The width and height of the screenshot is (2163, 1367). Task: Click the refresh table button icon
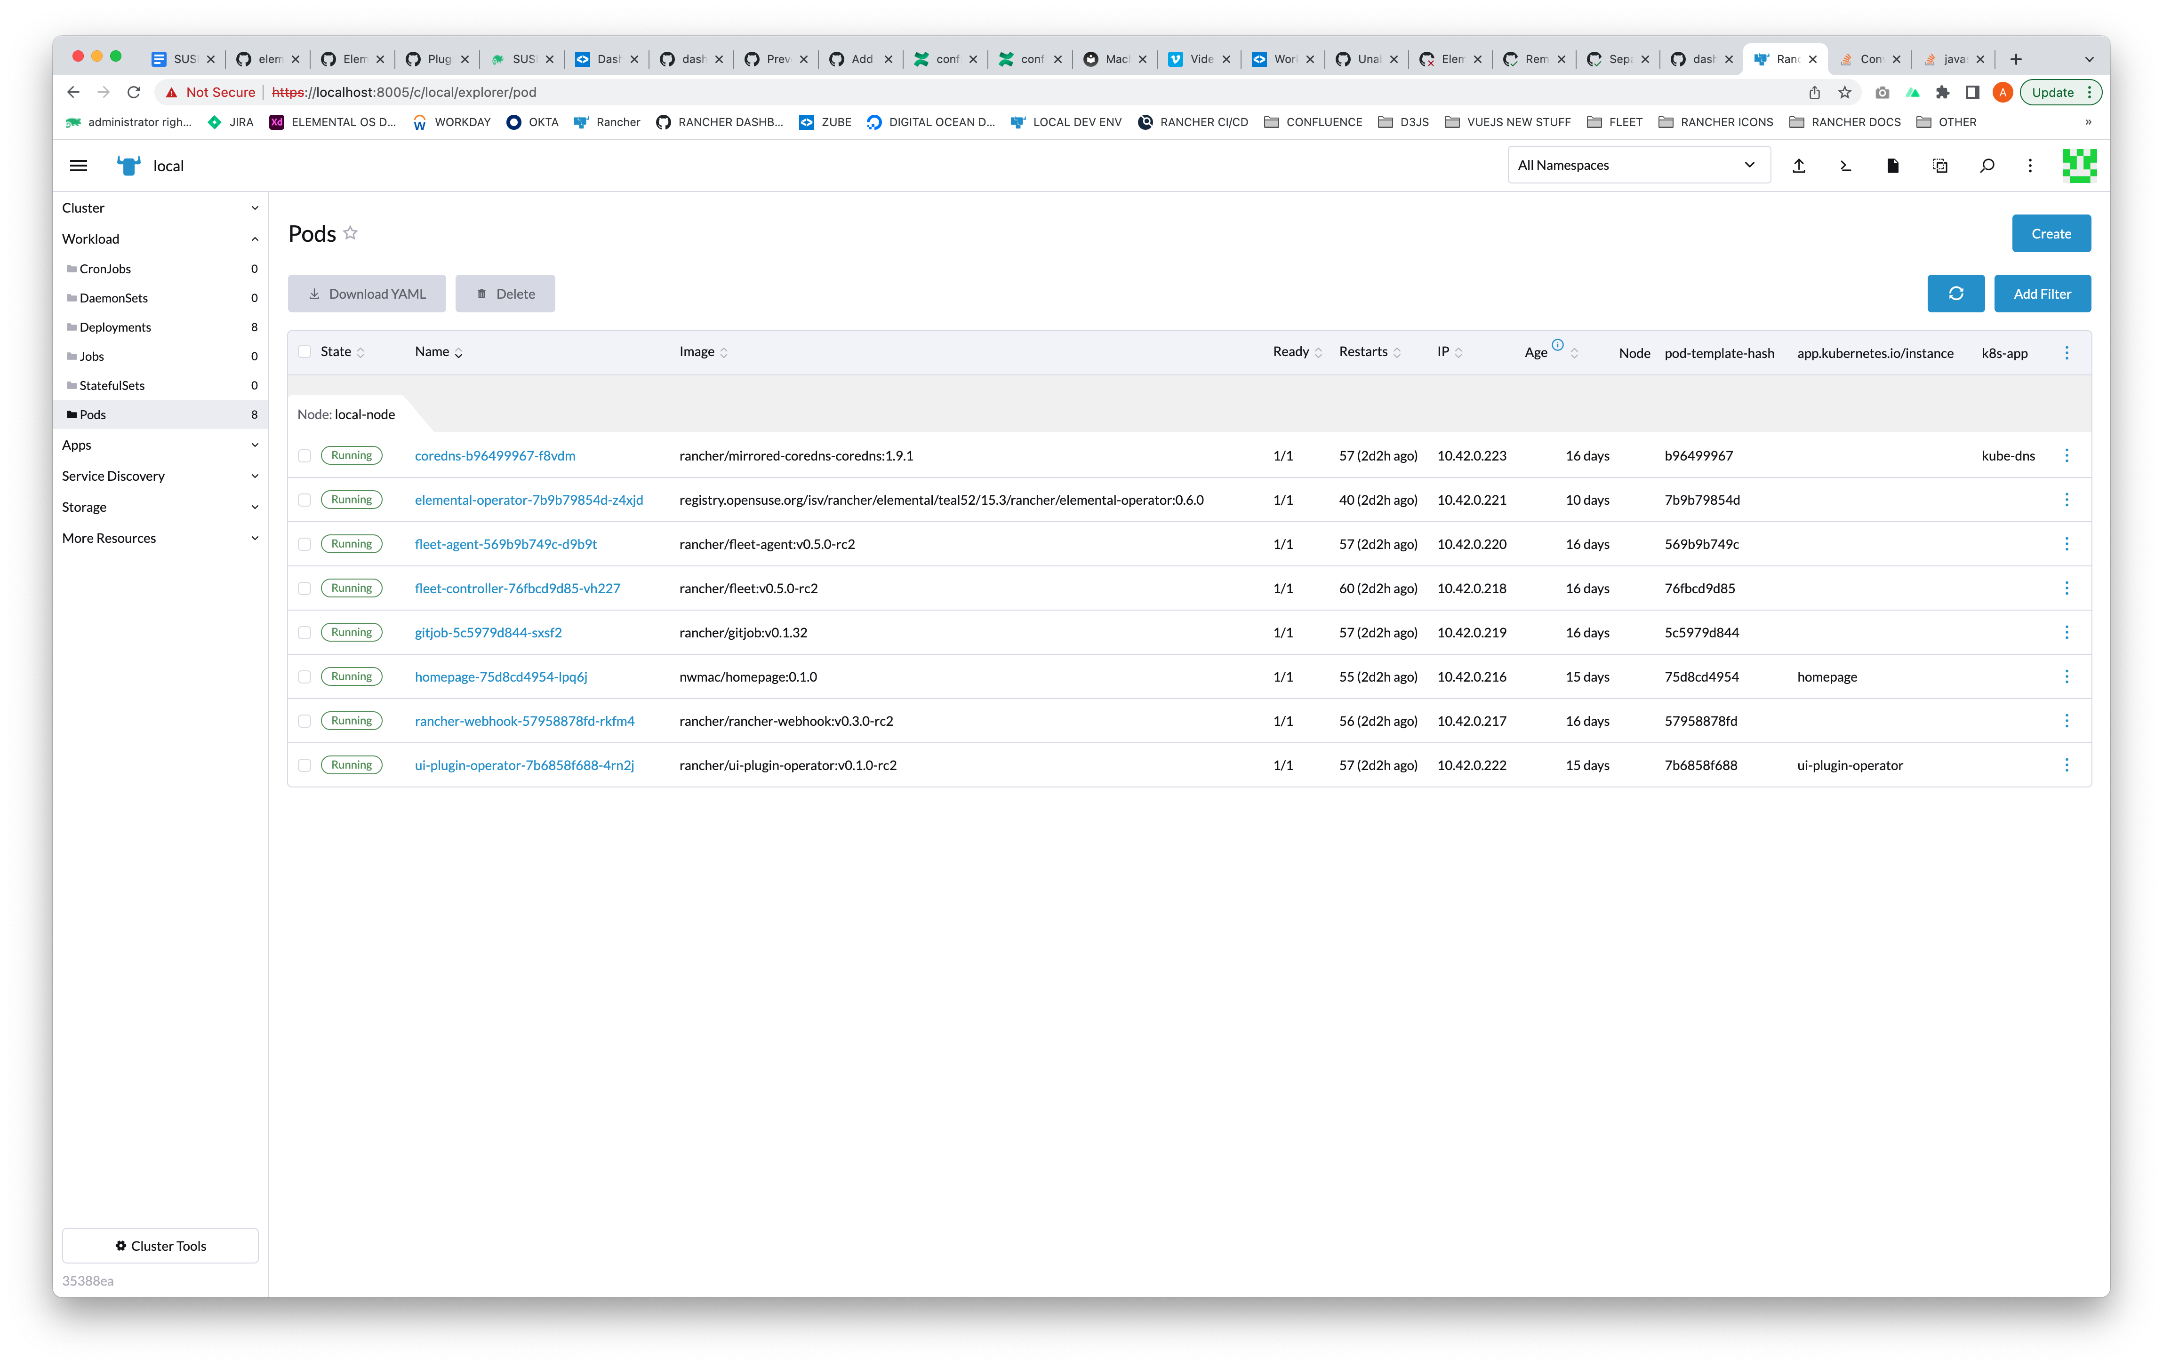1955,294
